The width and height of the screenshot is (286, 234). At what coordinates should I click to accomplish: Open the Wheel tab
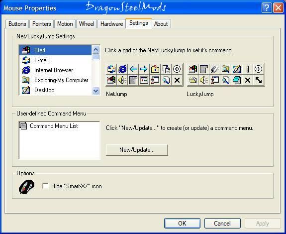pyautogui.click(x=87, y=24)
